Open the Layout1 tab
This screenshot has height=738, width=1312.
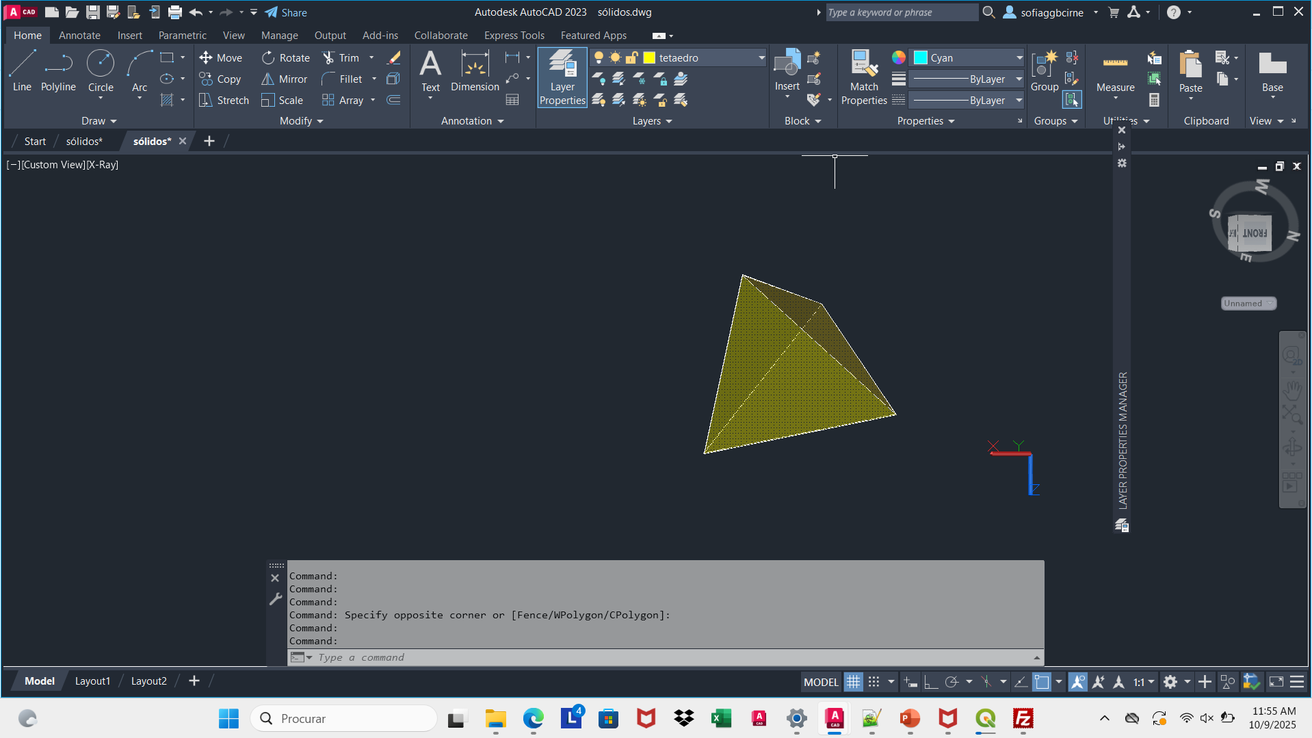point(92,681)
